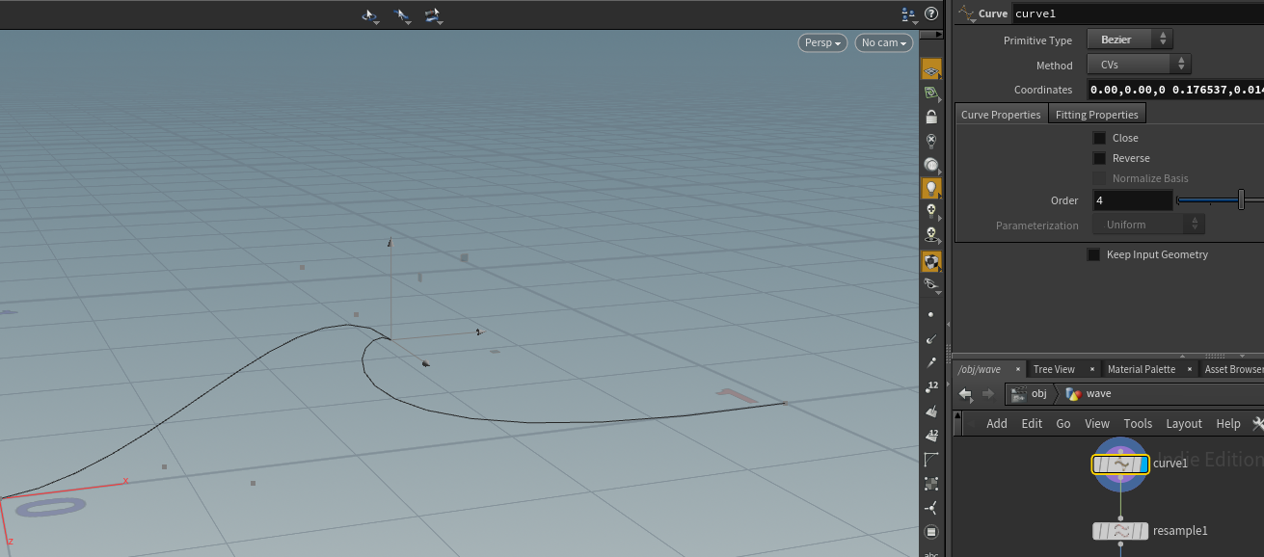Enable the Reverse checkbox
The width and height of the screenshot is (1264, 557).
click(1099, 158)
